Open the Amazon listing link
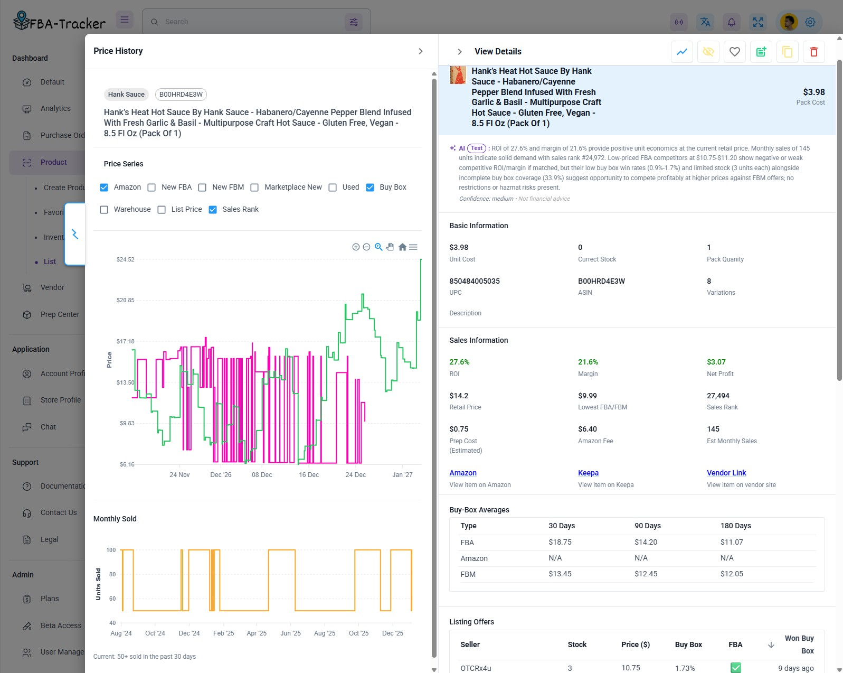This screenshot has height=673, width=843. [x=463, y=473]
